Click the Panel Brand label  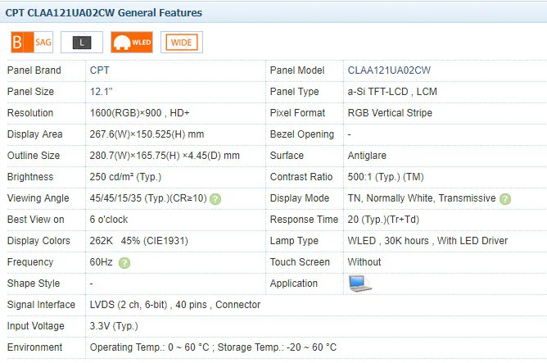(x=34, y=70)
